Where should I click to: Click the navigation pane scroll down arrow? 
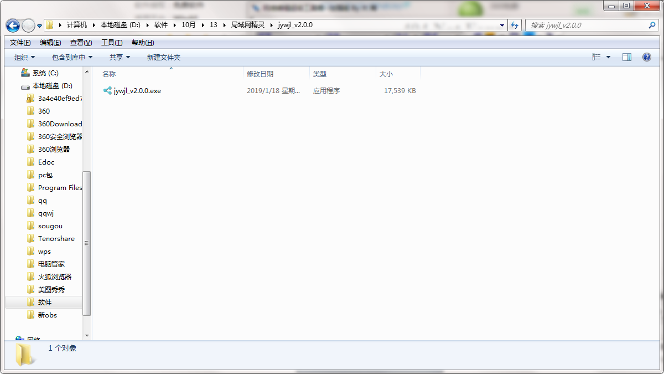87,335
